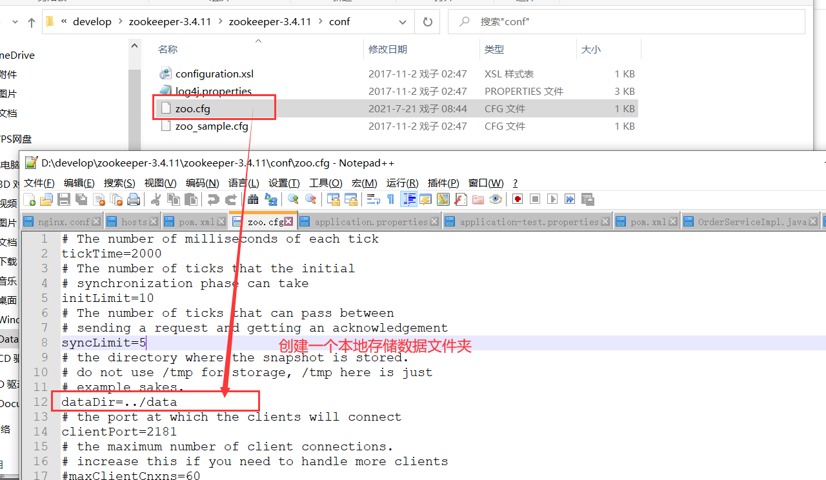Click the Zoom Out toolbar icon
Image resolution: width=826 pixels, height=480 pixels.
click(310, 199)
